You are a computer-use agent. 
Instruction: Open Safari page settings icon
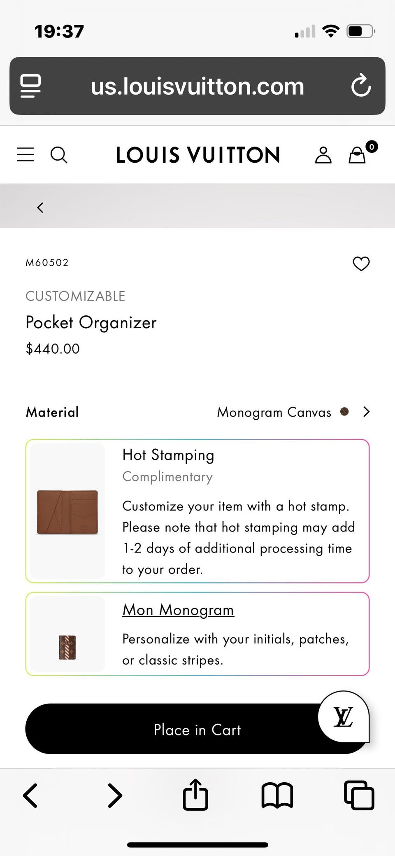31,86
